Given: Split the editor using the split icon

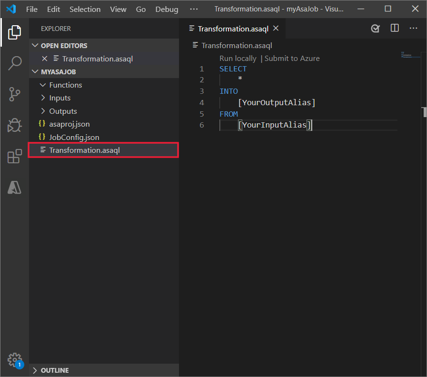Looking at the screenshot, I should (394, 28).
